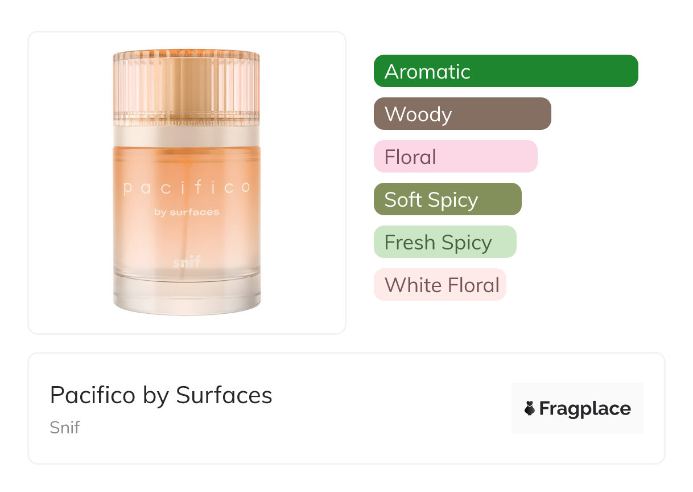Viewport: 693px width, 492px height.
Task: Click the empty space left of the bottle in the image card
Action: [69, 182]
